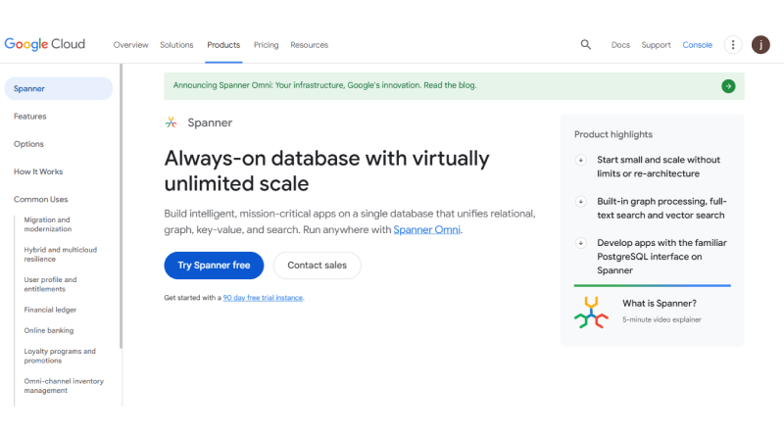Select the Products nav tab
This screenshot has height=436, width=784.
click(223, 45)
